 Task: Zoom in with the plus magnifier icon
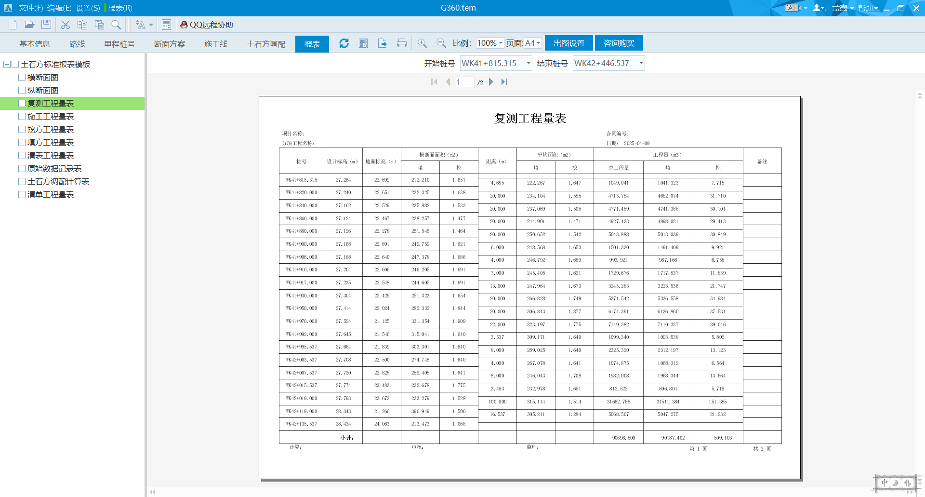(x=423, y=43)
